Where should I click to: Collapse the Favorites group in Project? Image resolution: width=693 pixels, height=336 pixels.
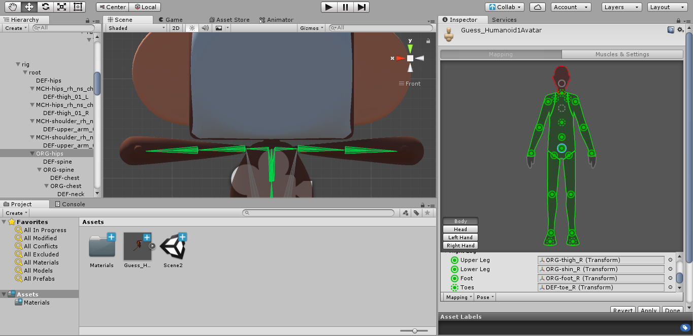click(x=5, y=222)
